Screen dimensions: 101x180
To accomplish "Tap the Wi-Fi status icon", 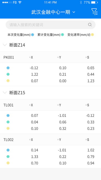I will [x=20, y=2].
